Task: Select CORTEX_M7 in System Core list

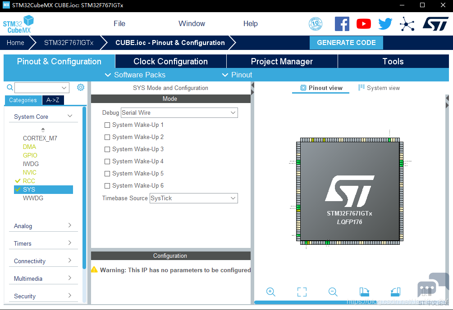Action: [x=40, y=138]
